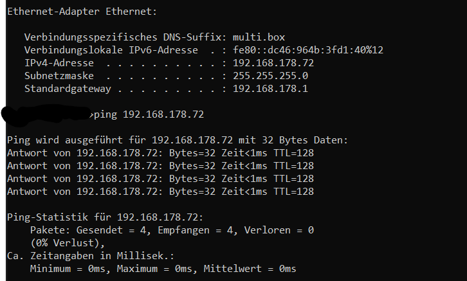
Task: Click the "IPv4-Adresse" label
Action: coord(59,63)
